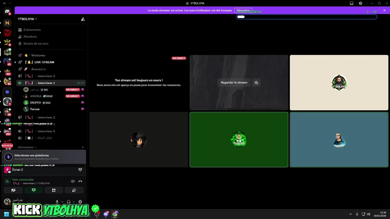This screenshot has width=390, height=219.
Task: Collapse the Informations category
Action: (x=27, y=147)
